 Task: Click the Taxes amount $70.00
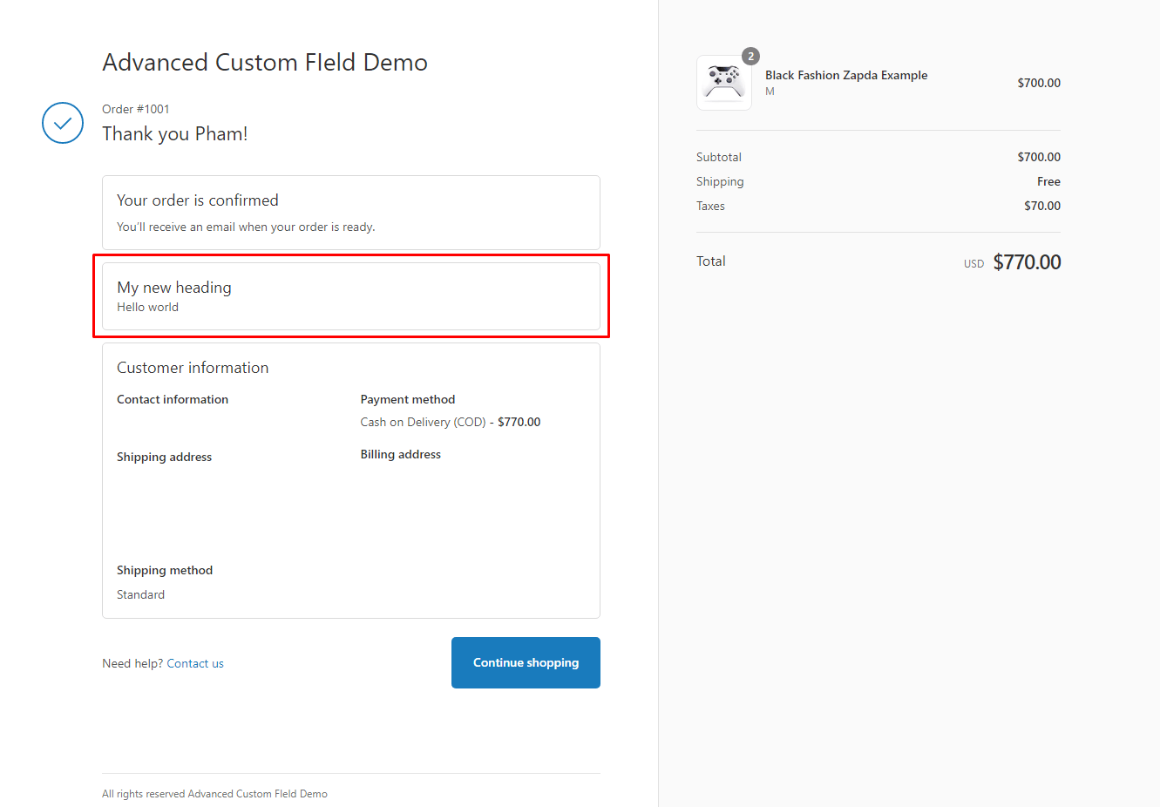[1042, 206]
